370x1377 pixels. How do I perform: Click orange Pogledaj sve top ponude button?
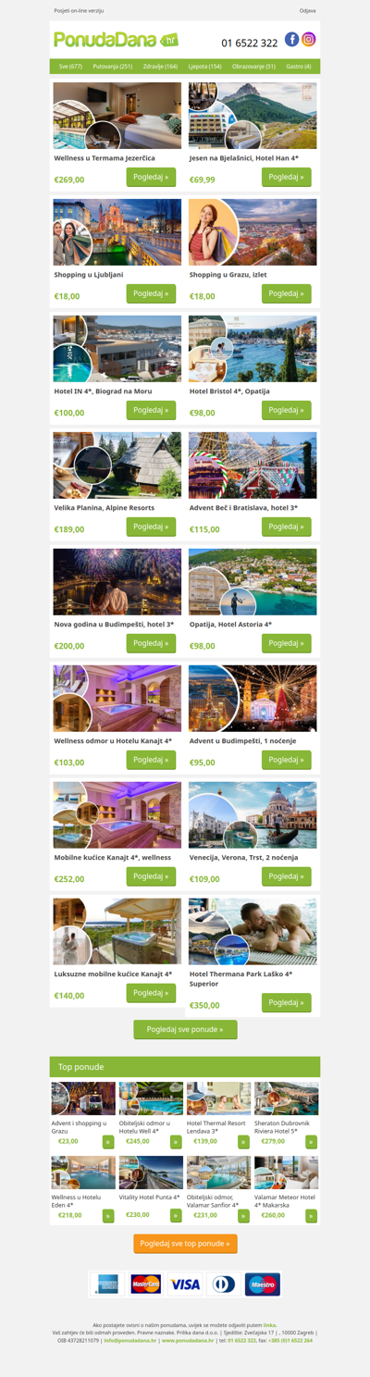pos(185,1244)
